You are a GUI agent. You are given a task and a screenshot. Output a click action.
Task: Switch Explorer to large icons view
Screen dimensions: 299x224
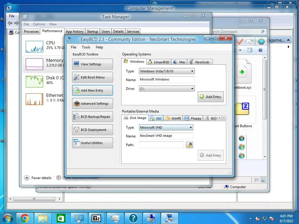263,180
